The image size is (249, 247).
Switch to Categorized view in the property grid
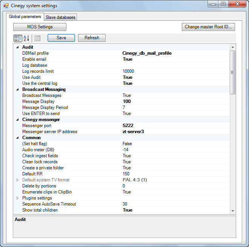[18, 38]
